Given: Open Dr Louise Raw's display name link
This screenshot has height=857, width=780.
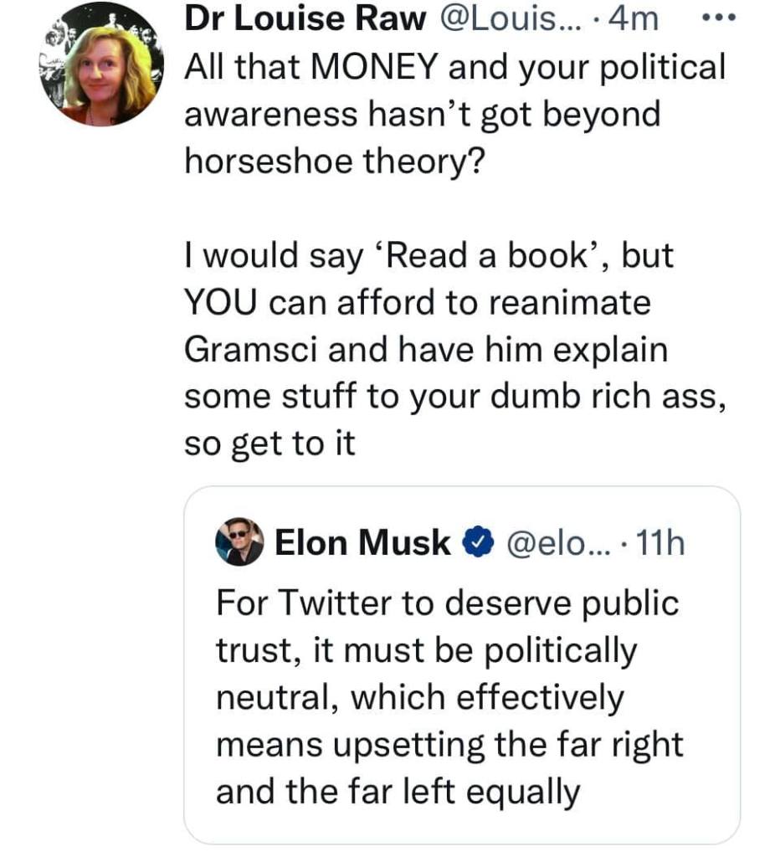Looking at the screenshot, I should pyautogui.click(x=304, y=19).
